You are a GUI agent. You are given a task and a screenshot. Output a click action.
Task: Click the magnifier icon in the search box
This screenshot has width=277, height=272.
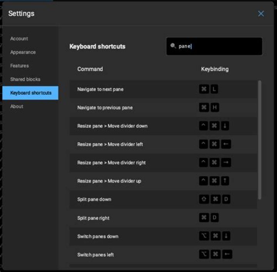pos(173,46)
